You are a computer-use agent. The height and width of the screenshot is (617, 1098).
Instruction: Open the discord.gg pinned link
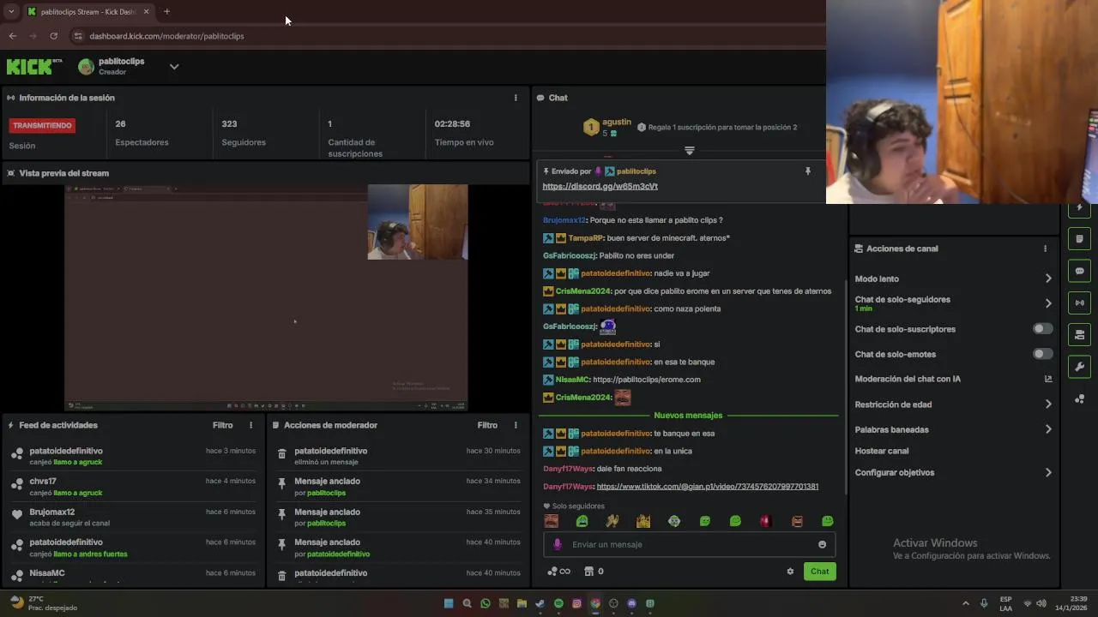pos(600,186)
